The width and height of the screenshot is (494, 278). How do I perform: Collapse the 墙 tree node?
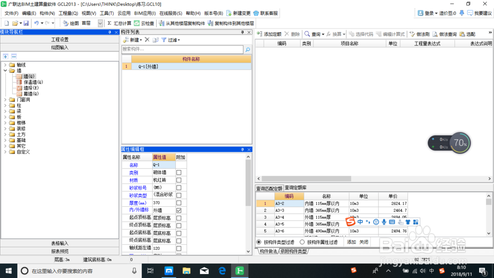(5, 71)
